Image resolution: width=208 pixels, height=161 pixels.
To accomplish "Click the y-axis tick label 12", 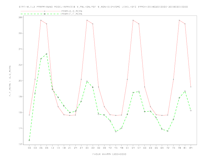I will pos(21,144).
